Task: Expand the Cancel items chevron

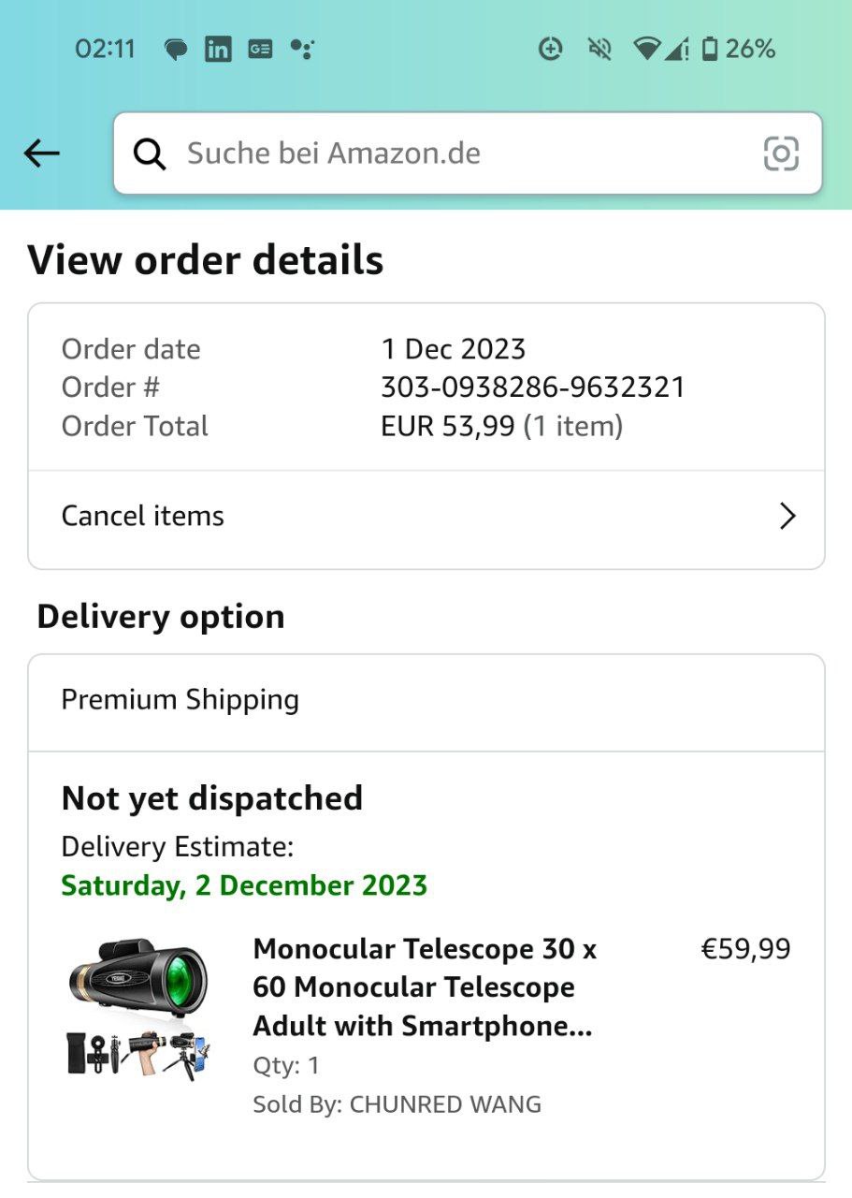Action: point(787,516)
